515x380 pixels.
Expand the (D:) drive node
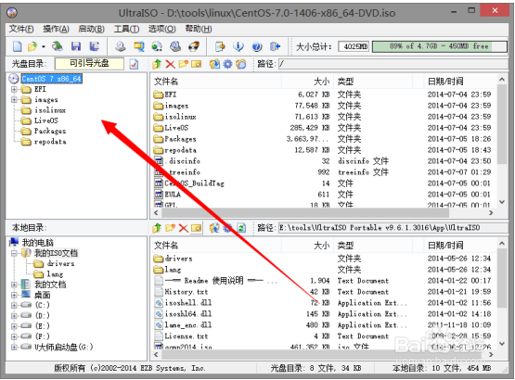[x=14, y=316]
